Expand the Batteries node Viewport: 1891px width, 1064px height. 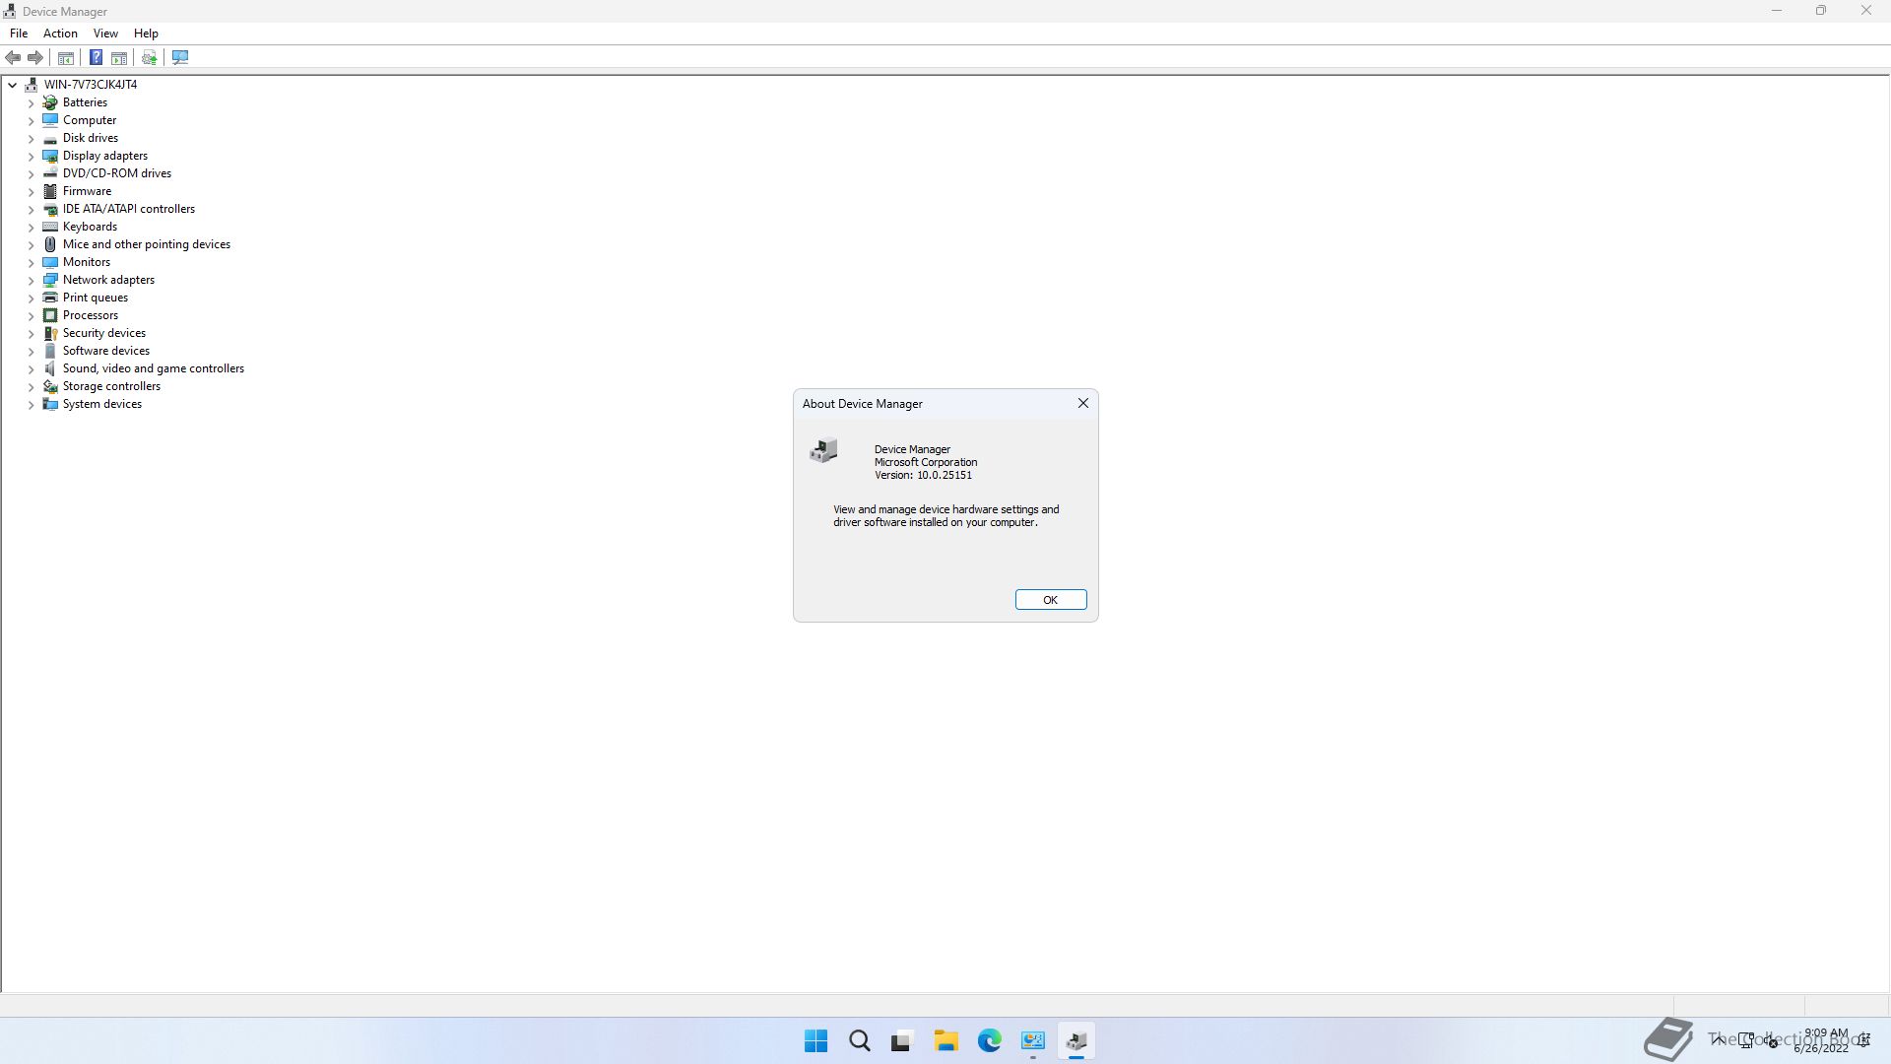click(x=31, y=102)
